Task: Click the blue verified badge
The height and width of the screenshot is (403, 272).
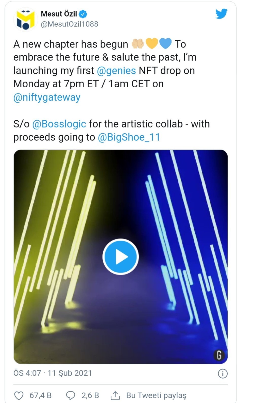Action: (x=83, y=14)
